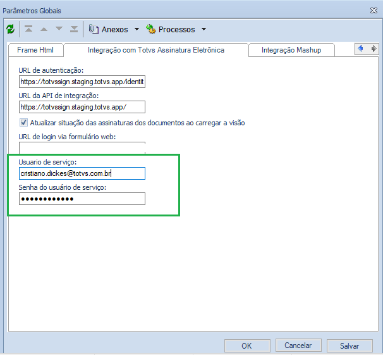Click the URL de autenticação field

pos(82,82)
